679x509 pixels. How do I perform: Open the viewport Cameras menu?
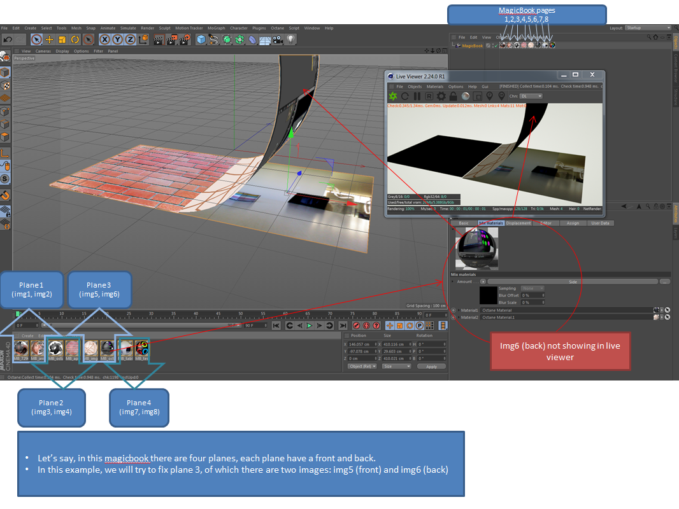[x=43, y=51]
